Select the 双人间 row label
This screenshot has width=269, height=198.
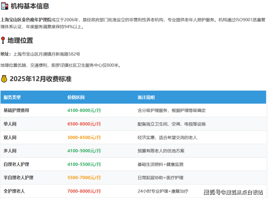tap(10, 138)
